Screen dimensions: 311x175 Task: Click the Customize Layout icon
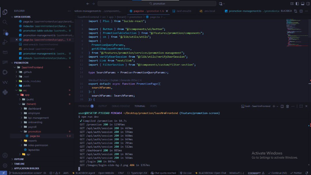coord(292,3)
